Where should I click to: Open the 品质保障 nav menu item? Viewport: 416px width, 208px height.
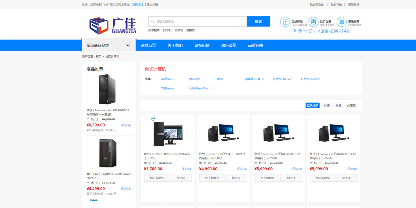(x=255, y=45)
